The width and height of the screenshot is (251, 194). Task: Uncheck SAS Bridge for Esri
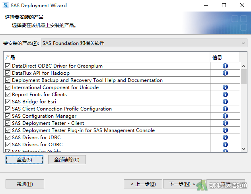[8, 101]
